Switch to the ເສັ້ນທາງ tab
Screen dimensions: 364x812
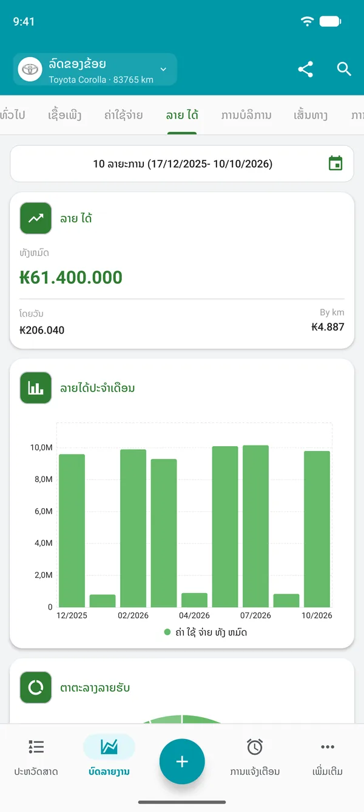click(x=311, y=115)
